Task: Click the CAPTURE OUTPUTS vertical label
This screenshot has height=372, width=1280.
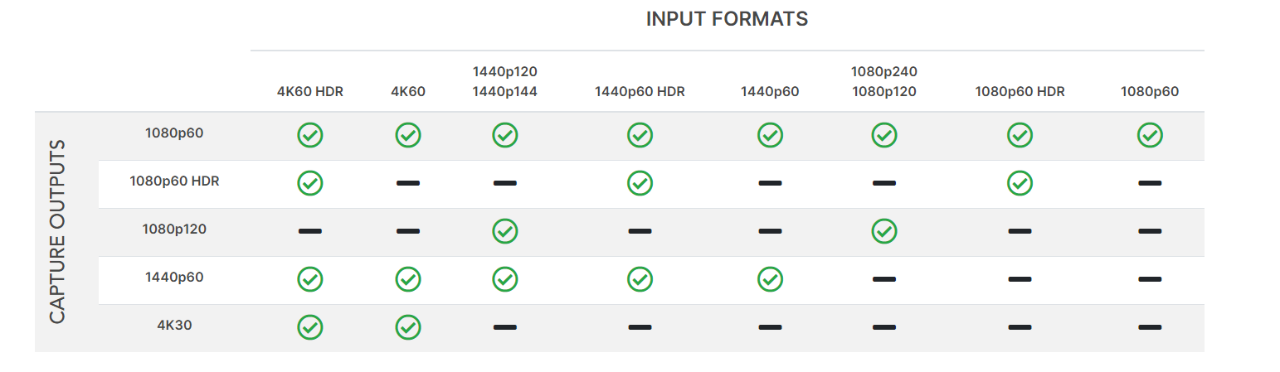Action: (x=57, y=231)
